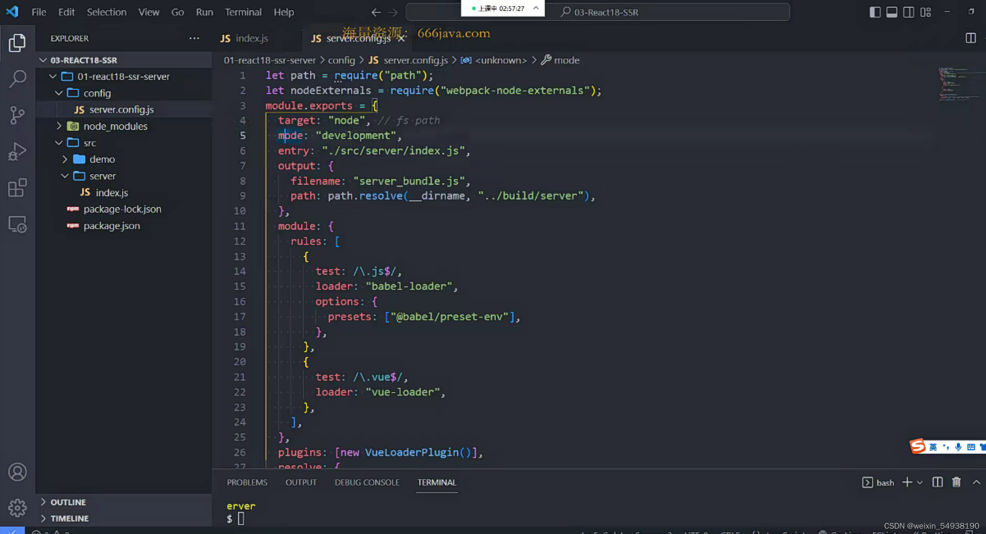The width and height of the screenshot is (986, 534).
Task: Click the 01-react18-ssr-server breadcrumb
Action: (x=270, y=60)
